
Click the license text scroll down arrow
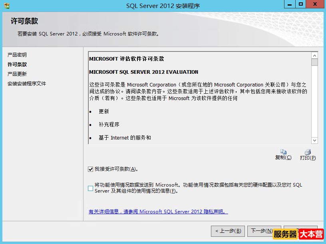(314, 140)
